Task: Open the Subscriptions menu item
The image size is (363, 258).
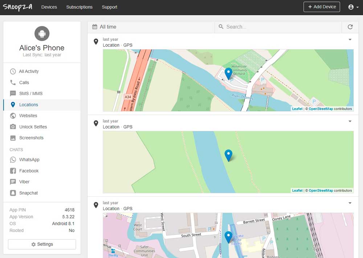Action: pos(79,7)
